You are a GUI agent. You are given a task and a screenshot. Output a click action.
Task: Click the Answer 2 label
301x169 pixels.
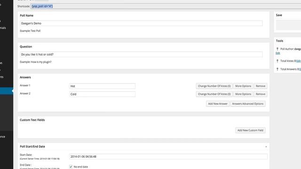[x=25, y=93]
